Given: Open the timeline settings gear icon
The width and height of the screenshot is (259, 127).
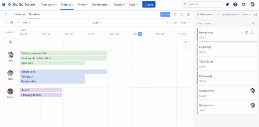Looking at the screenshot, I should coord(188,15).
